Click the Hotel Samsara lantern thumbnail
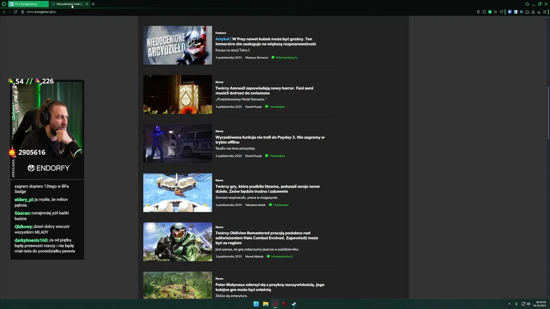This screenshot has height=309, width=550. [x=177, y=94]
